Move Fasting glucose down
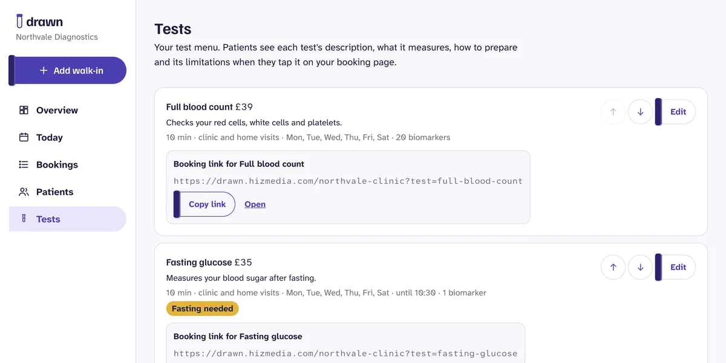The height and width of the screenshot is (363, 726). coord(640,267)
